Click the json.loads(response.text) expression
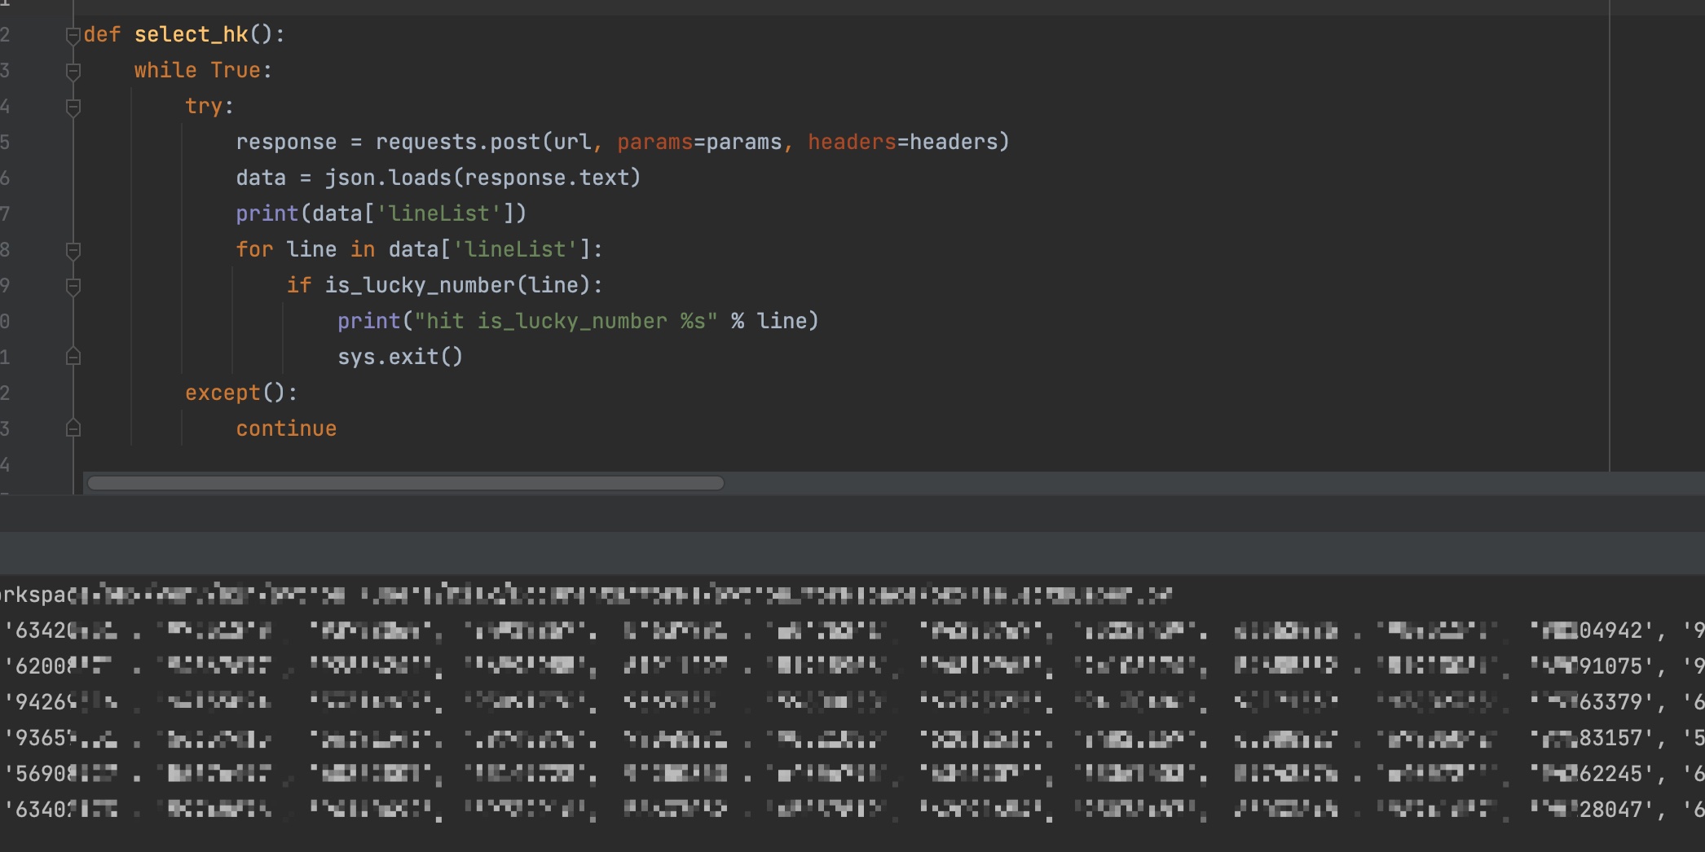 482,178
